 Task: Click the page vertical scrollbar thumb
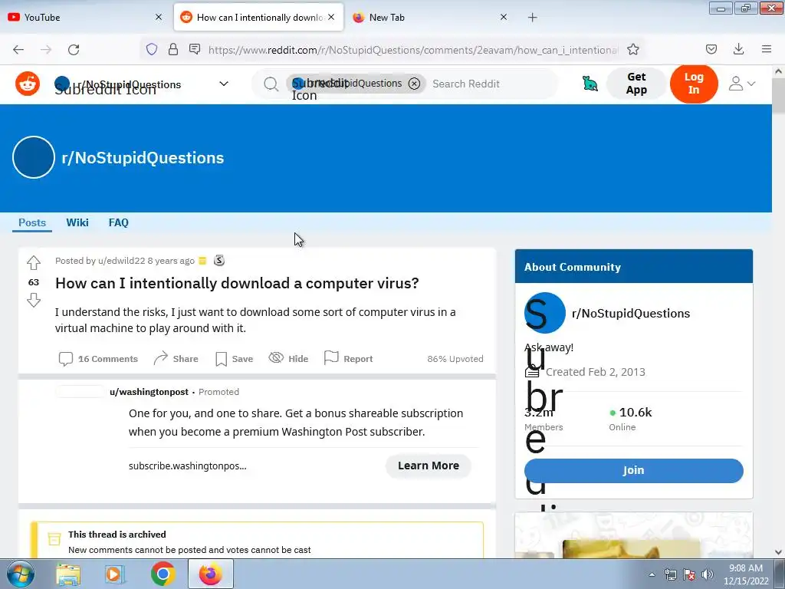tap(779, 95)
